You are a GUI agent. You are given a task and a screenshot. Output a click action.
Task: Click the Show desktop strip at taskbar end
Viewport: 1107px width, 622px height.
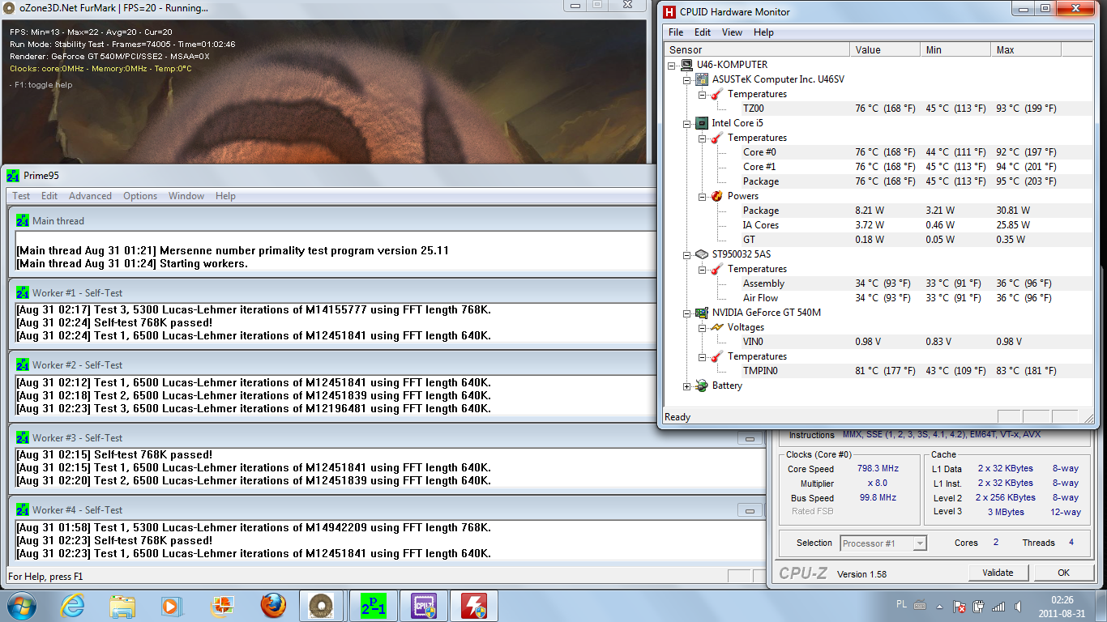click(x=1101, y=606)
